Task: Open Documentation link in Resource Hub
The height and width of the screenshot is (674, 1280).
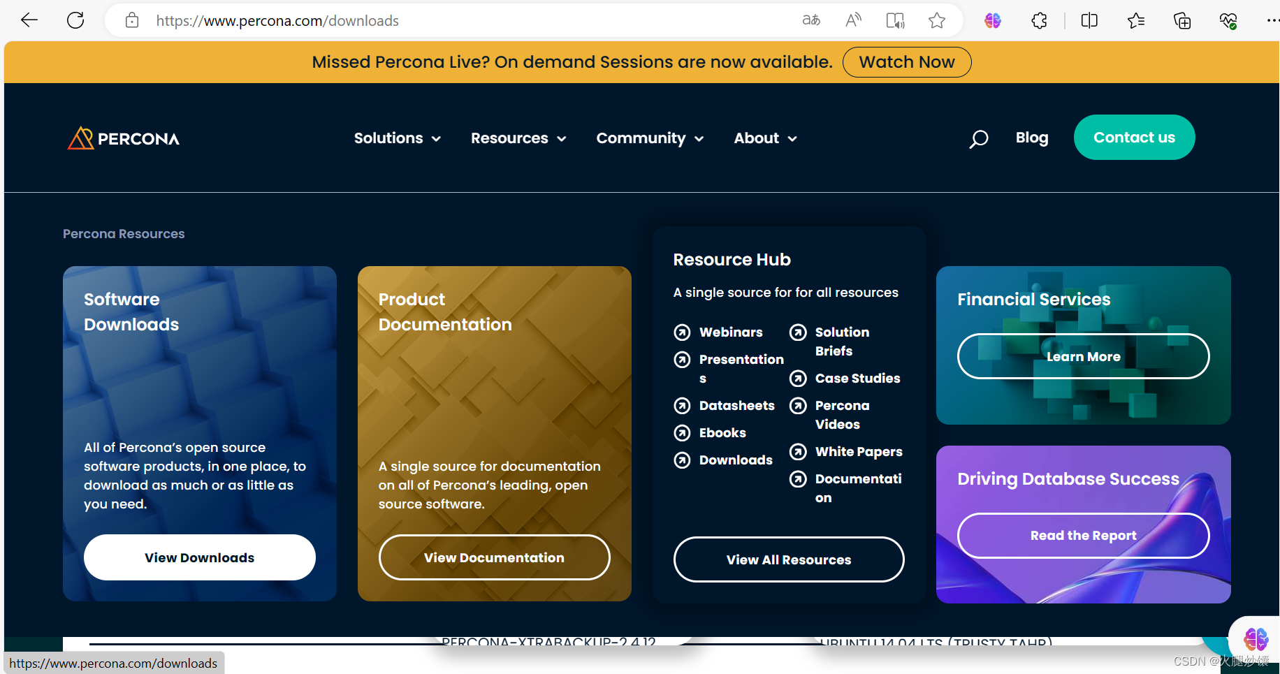Action: tap(858, 488)
